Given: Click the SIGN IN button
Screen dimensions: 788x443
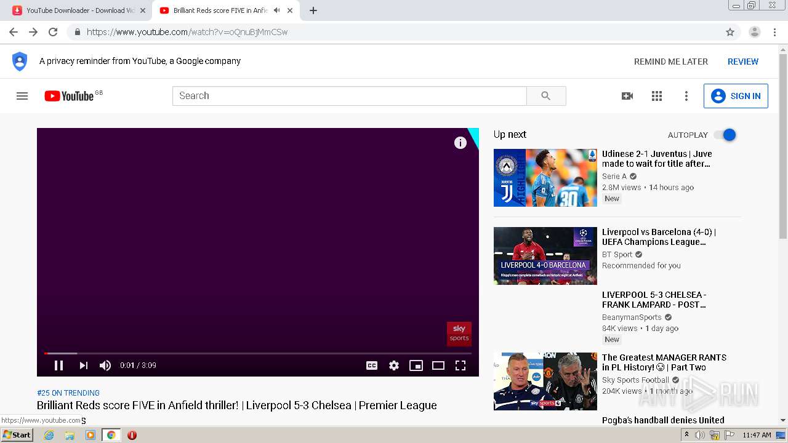Looking at the screenshot, I should coord(736,96).
